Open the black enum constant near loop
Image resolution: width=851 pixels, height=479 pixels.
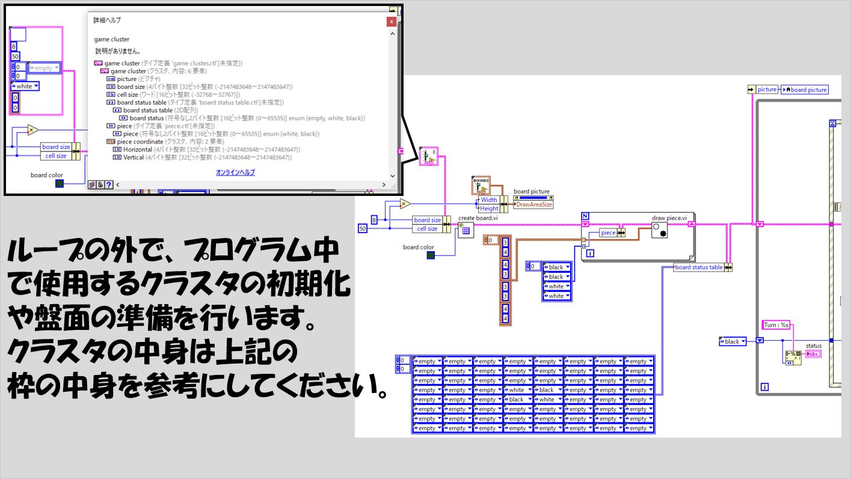click(x=733, y=341)
